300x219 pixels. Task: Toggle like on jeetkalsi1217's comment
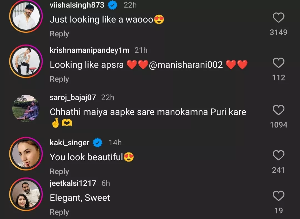pos(279,195)
